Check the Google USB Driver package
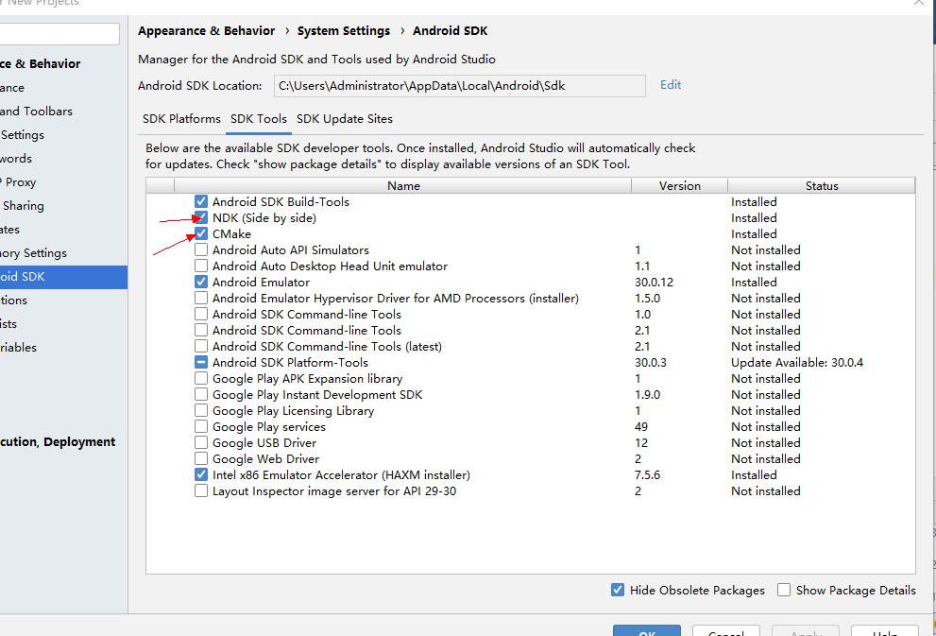936x636 pixels. coord(201,442)
